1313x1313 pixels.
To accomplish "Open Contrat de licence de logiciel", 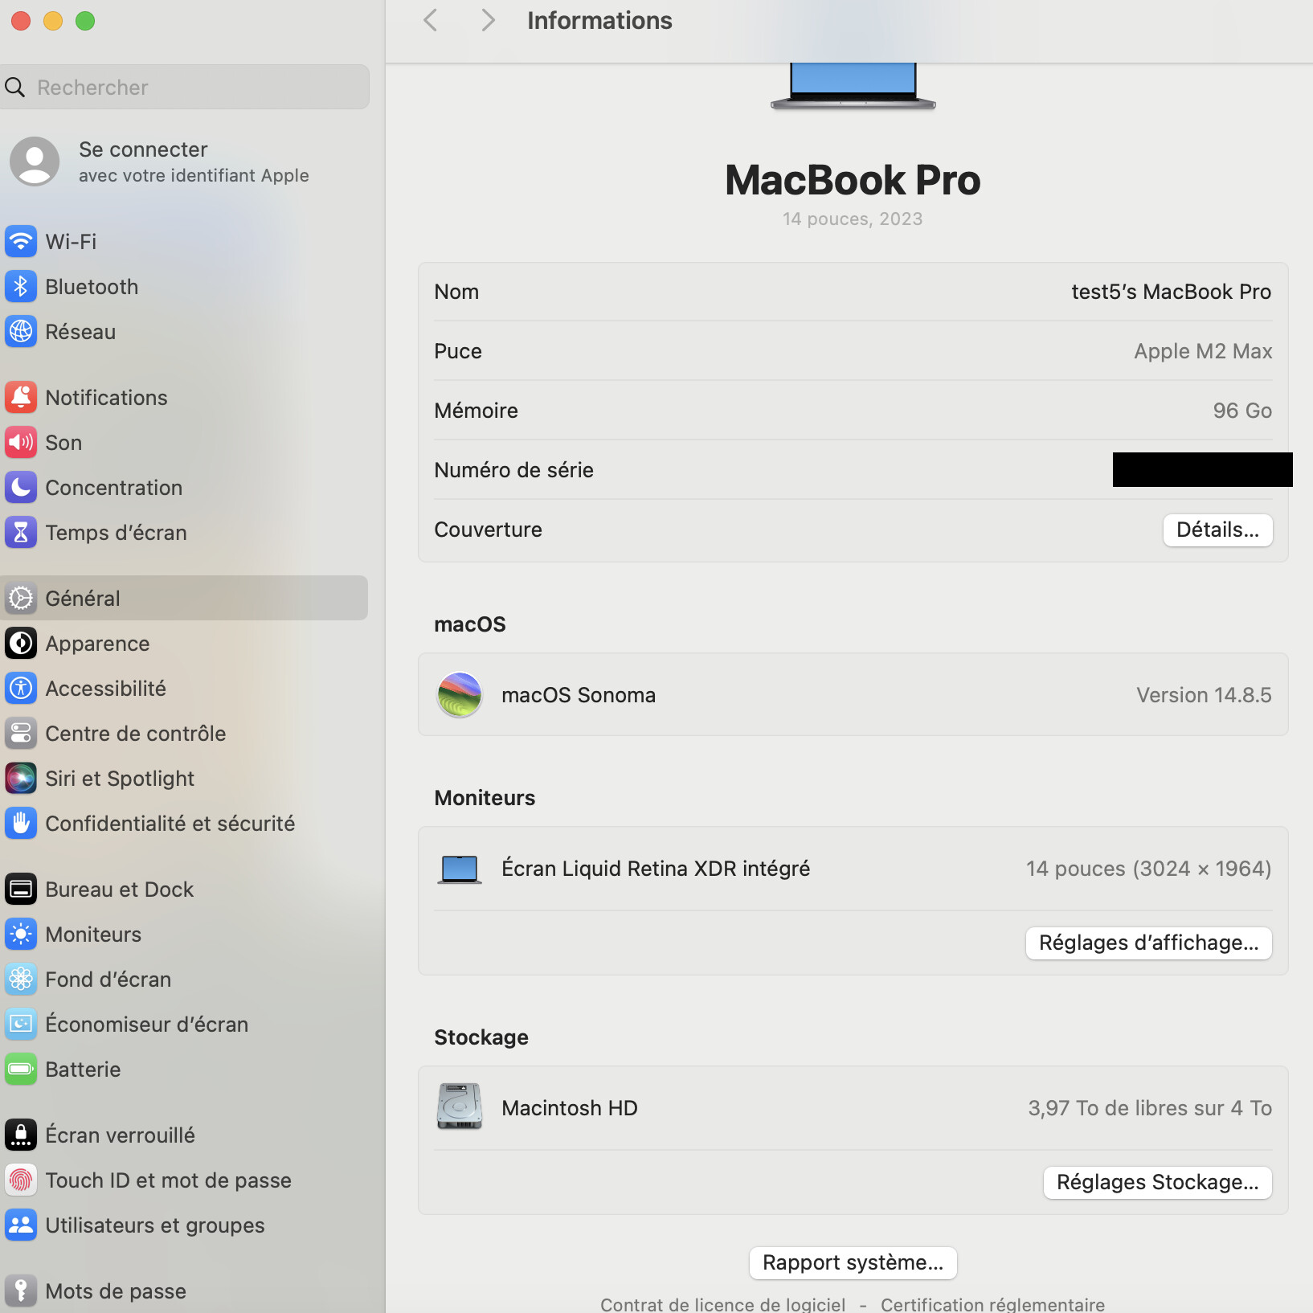I will tap(722, 1303).
